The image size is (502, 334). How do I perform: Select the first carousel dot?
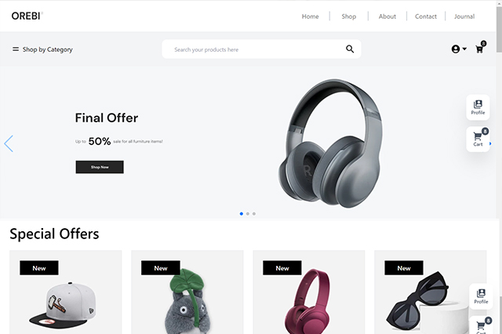click(242, 214)
